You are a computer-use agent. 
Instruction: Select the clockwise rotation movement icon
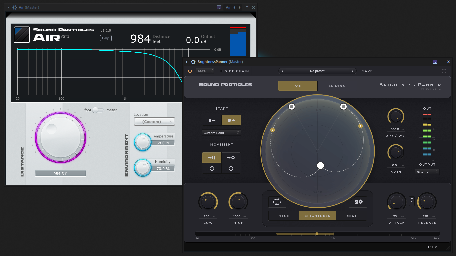[x=212, y=168]
